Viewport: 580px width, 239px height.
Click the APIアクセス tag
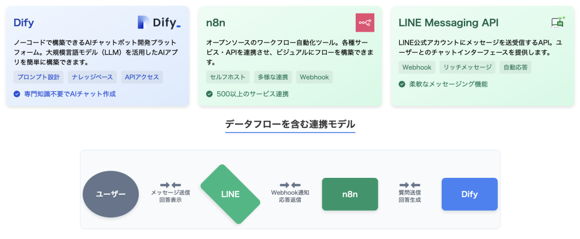[142, 77]
